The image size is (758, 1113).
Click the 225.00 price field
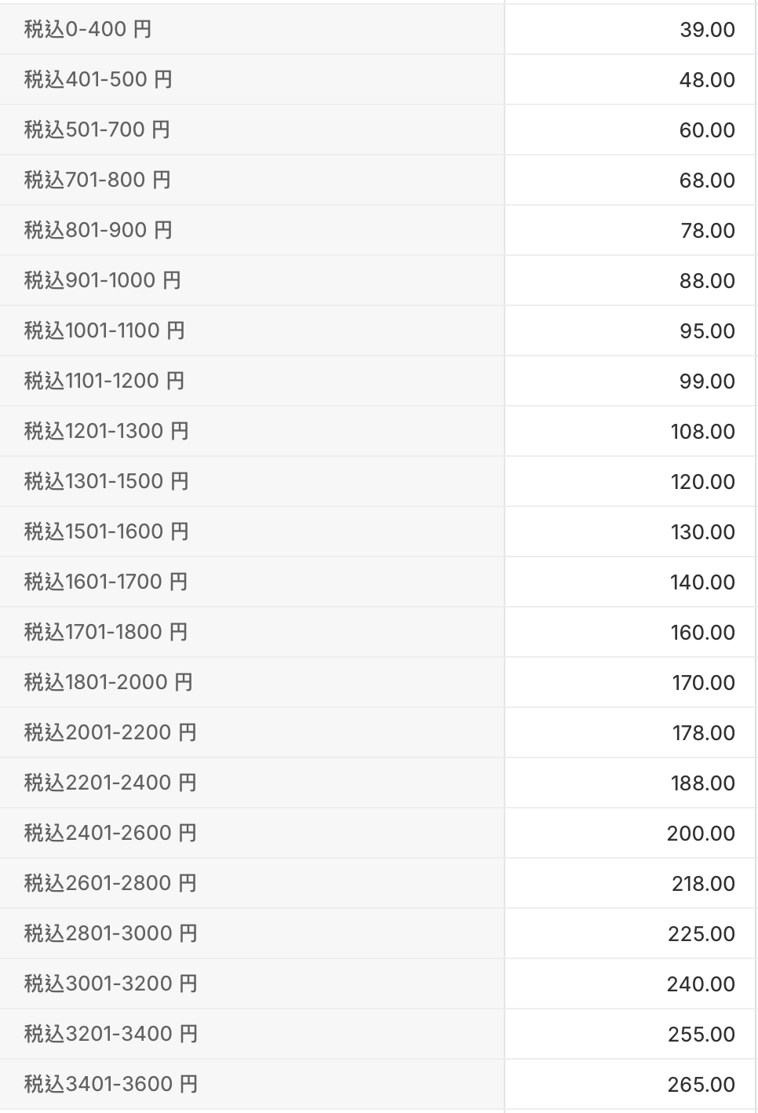(x=629, y=934)
